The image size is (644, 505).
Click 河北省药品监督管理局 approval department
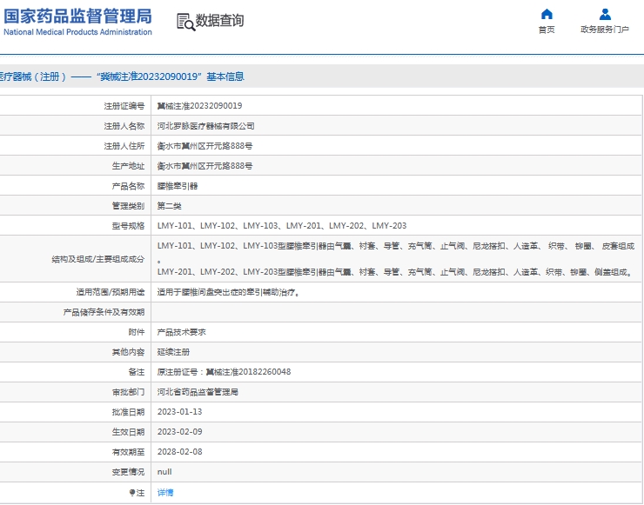(x=198, y=392)
